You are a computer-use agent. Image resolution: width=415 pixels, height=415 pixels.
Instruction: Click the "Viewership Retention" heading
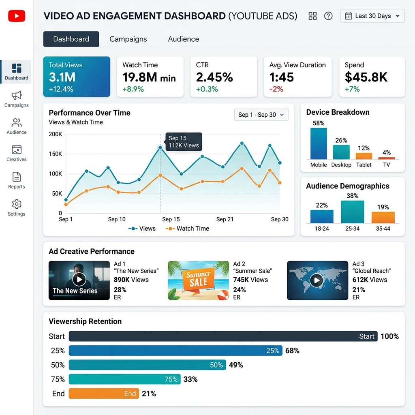pos(85,321)
